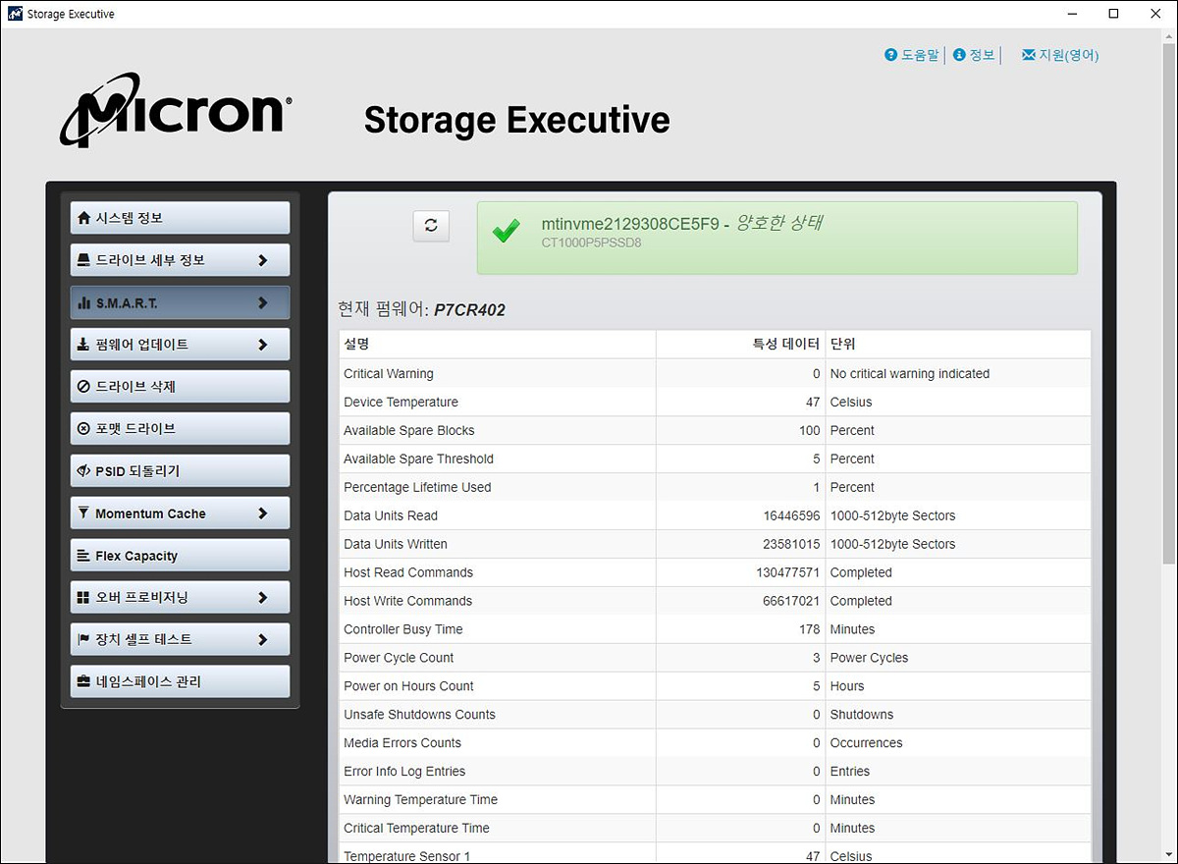
Task: Click the info circle icon
Action: 959,55
